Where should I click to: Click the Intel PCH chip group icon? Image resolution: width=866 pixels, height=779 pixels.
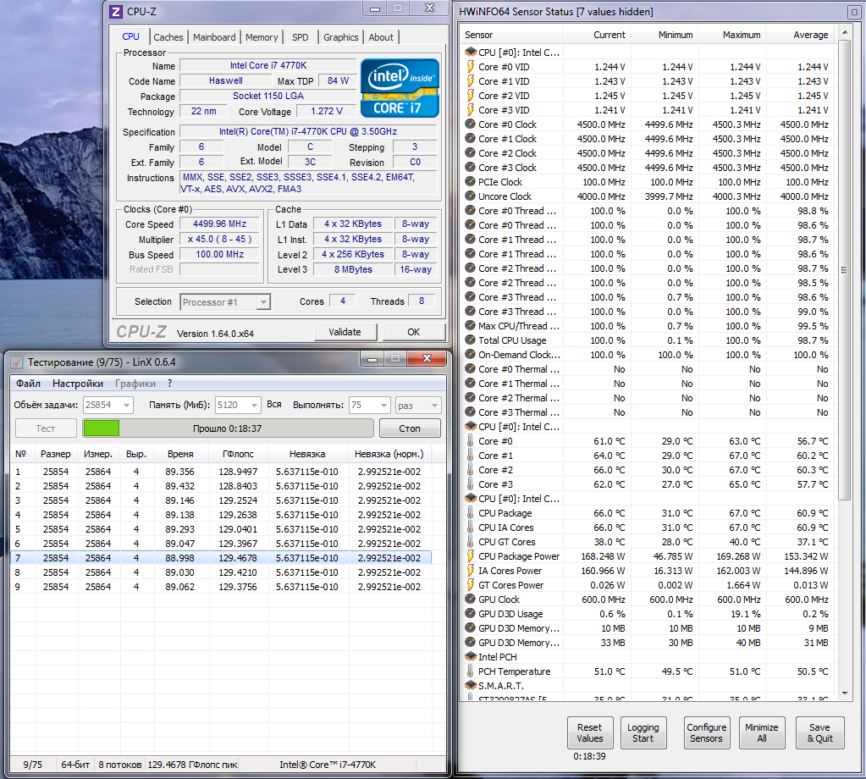471,657
